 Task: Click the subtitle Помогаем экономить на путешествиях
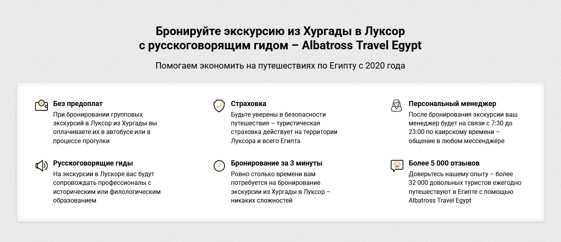pos(280,65)
